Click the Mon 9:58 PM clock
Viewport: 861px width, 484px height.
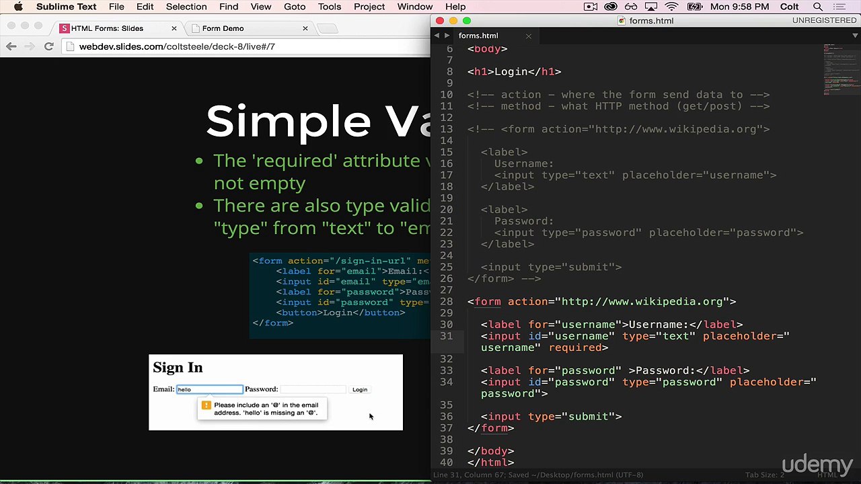739,7
